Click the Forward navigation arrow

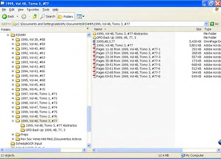click(x=23, y=16)
